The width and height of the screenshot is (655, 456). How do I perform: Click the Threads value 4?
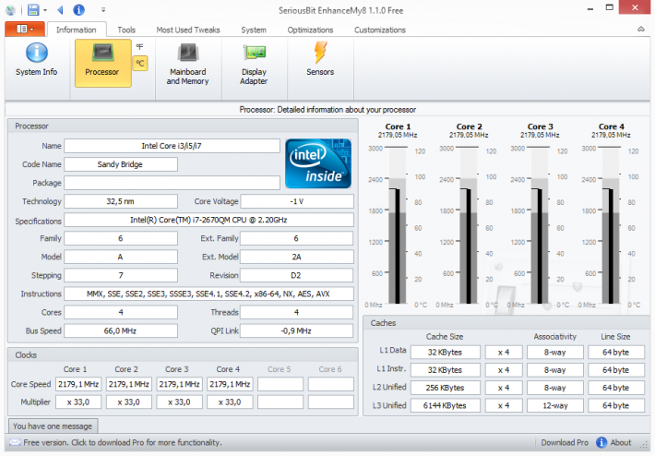[296, 312]
